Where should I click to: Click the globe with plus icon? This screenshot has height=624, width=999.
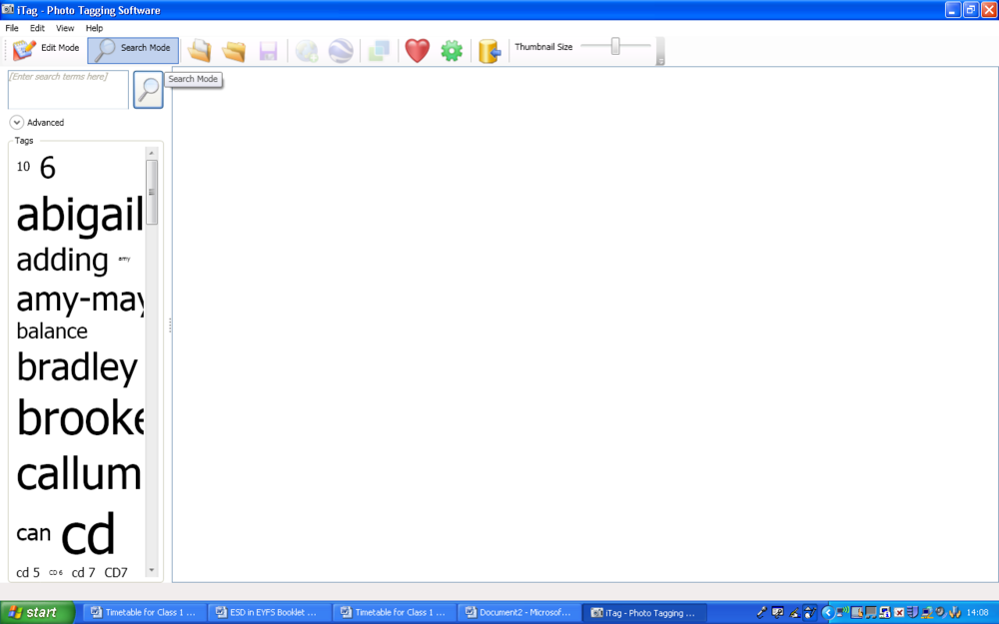pyautogui.click(x=308, y=51)
